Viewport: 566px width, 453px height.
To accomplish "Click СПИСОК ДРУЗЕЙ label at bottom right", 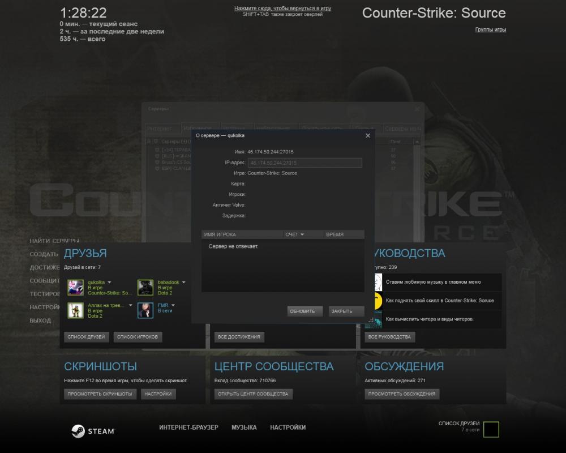I will (x=459, y=424).
